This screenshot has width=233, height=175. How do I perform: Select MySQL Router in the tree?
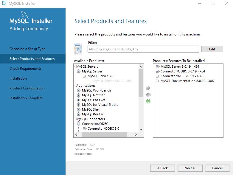[x=93, y=114]
